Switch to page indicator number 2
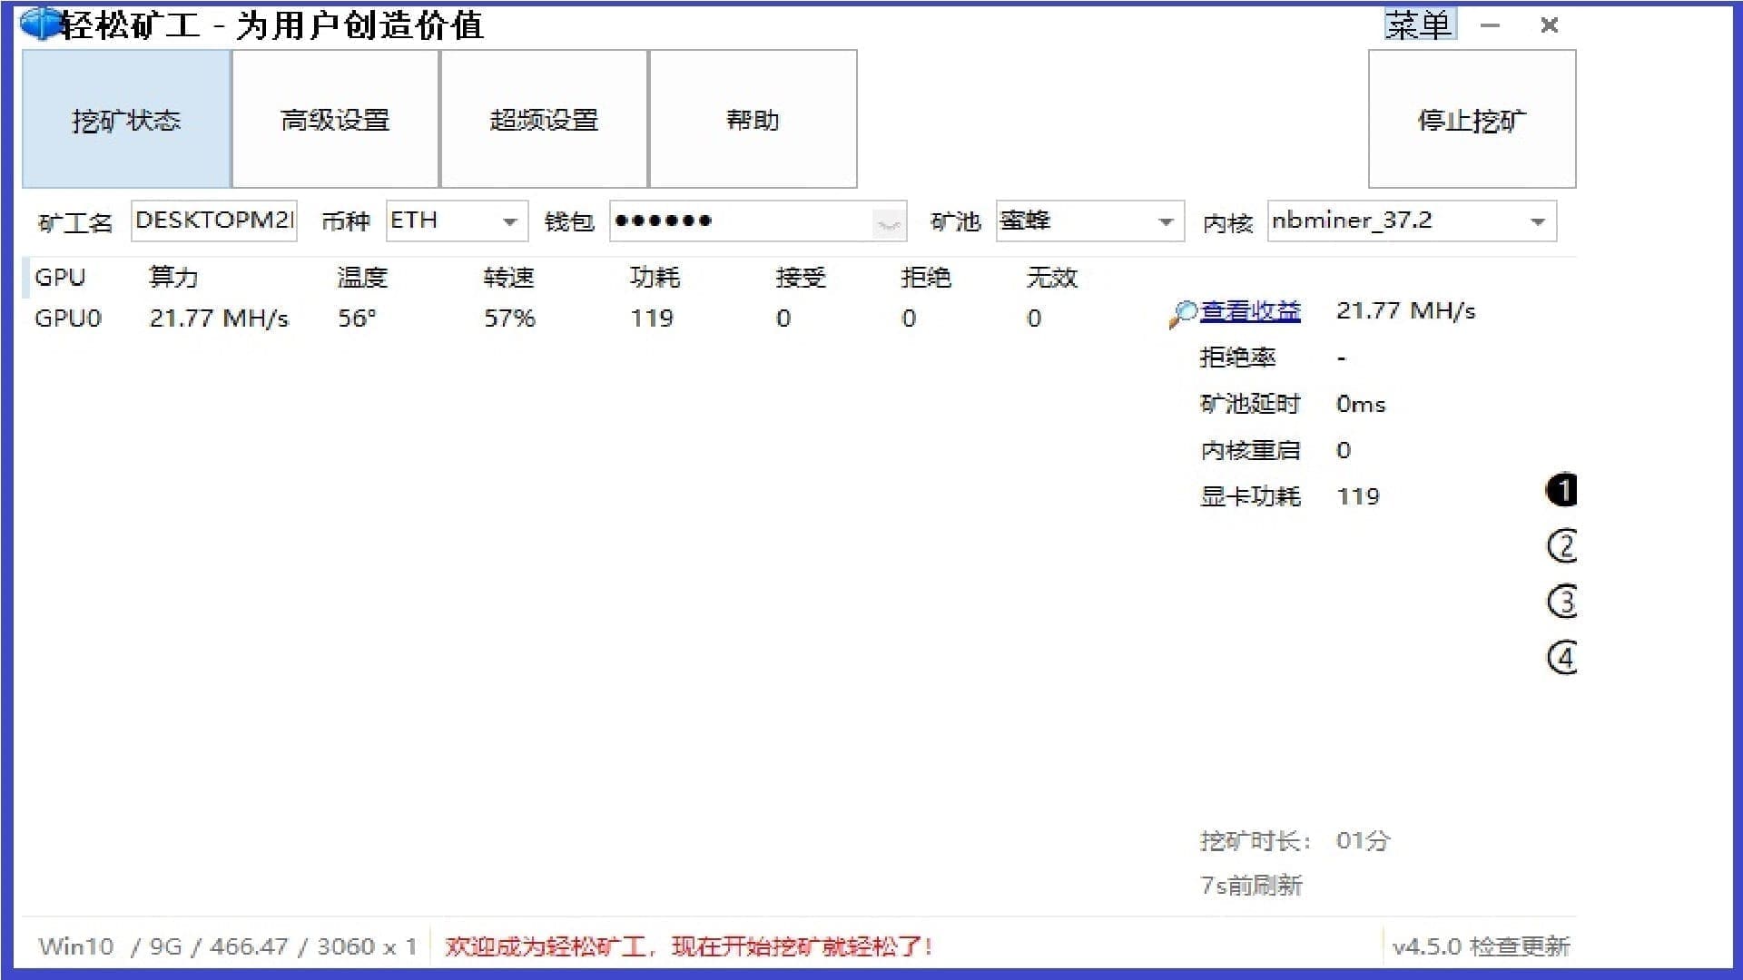The image size is (1743, 980). 1561,545
